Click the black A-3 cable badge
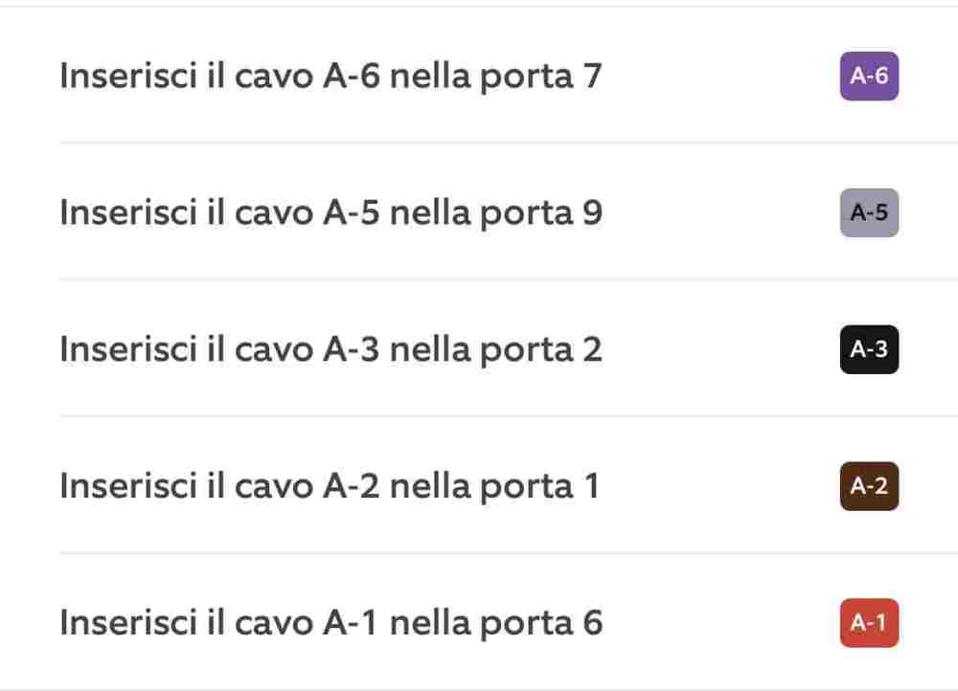Screen dimensions: 958x691 pos(869,350)
